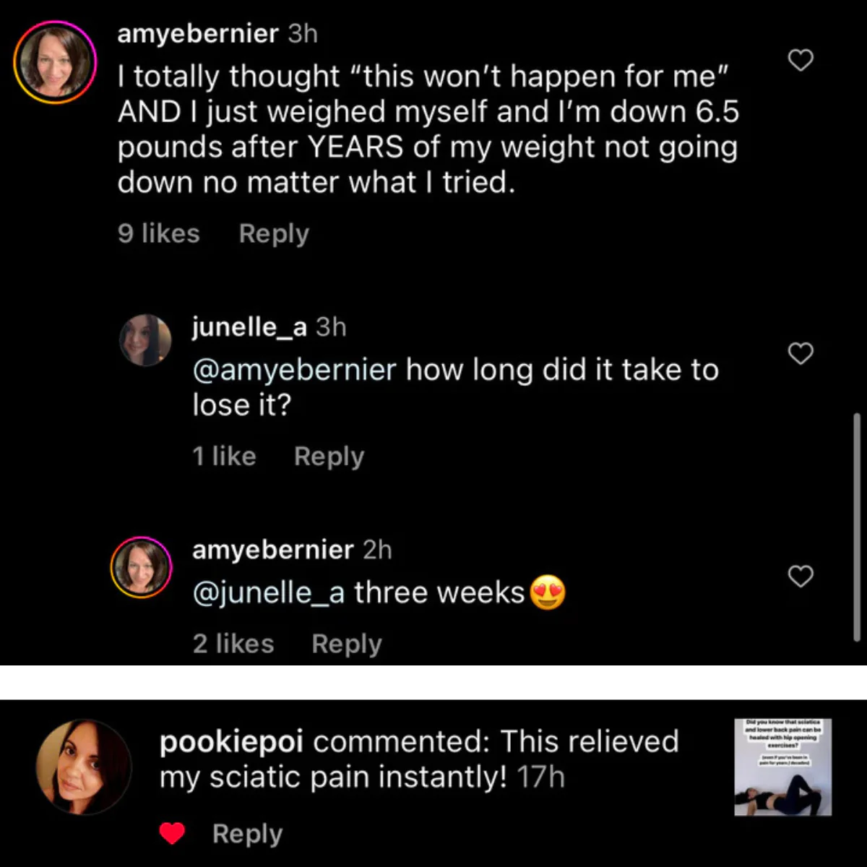Reply to the 'three weeks' comment
Image resolution: width=867 pixels, height=867 pixels.
(346, 643)
